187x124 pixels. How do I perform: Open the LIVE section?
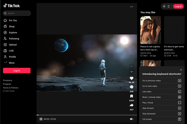[9, 51]
